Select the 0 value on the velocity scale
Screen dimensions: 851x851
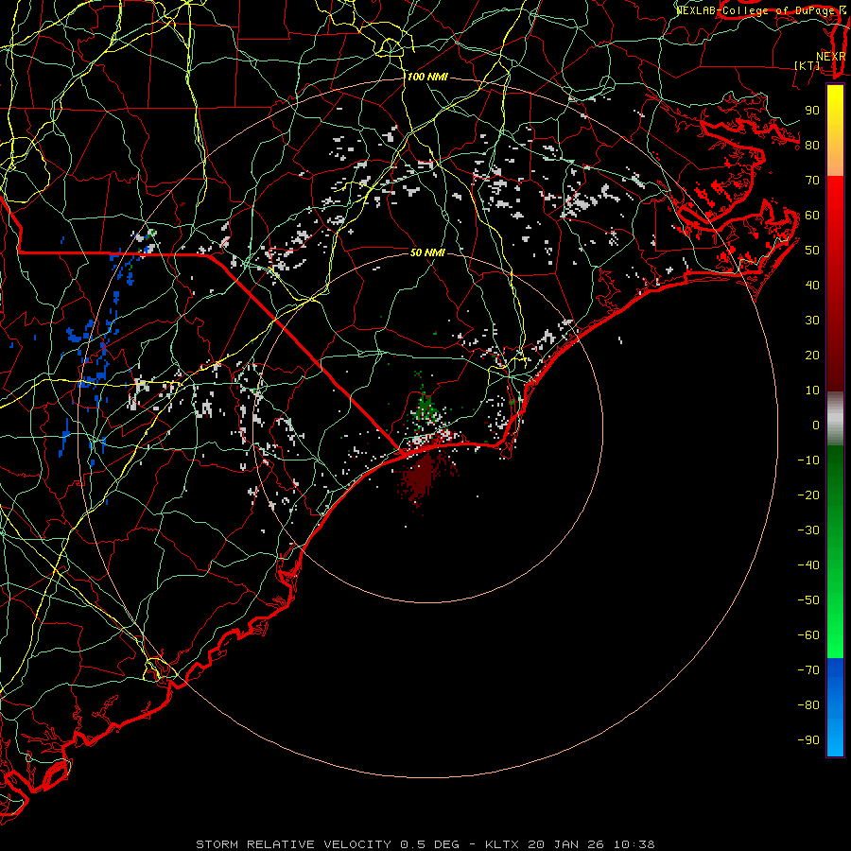816,425
